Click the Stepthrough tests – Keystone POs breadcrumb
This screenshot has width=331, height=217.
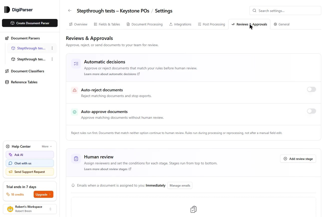pyautogui.click(x=113, y=11)
